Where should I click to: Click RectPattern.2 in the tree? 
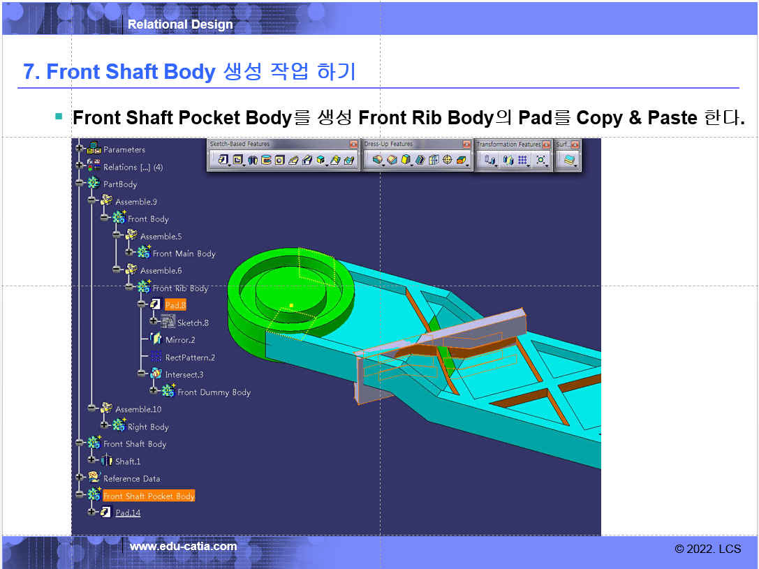190,357
